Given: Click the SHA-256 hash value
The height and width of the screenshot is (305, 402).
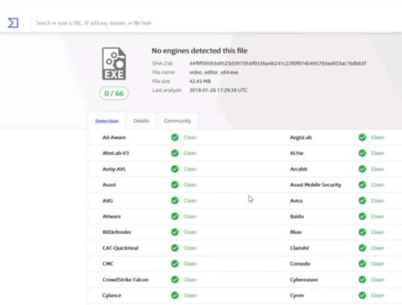Looking at the screenshot, I should click(278, 63).
